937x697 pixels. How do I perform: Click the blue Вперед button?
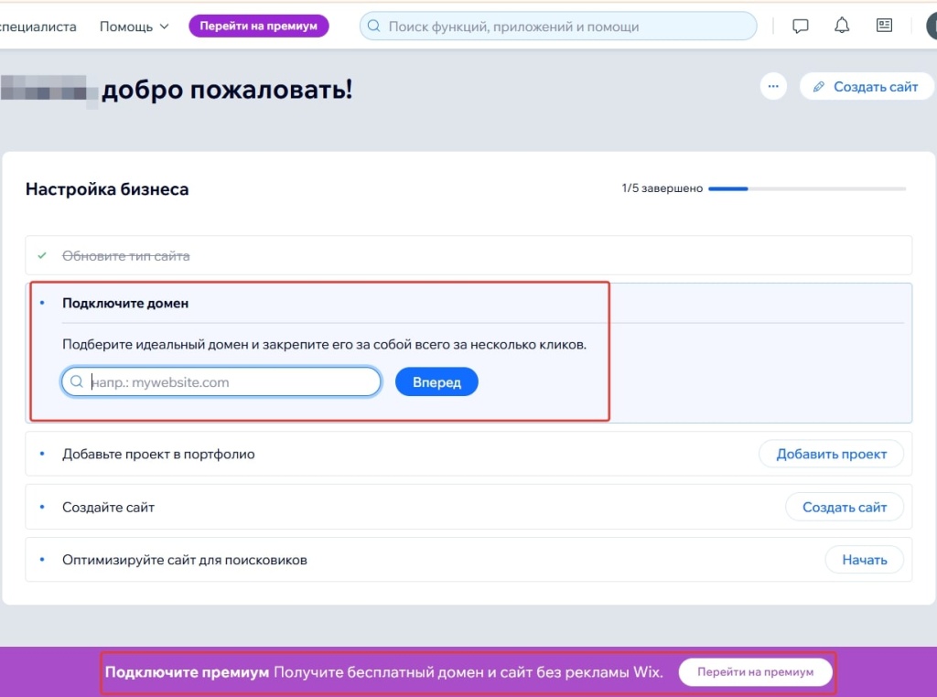[436, 381]
